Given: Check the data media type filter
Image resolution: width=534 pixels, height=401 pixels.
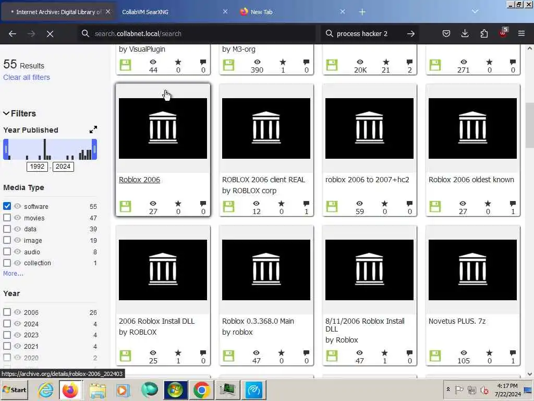Looking at the screenshot, I should (7, 229).
